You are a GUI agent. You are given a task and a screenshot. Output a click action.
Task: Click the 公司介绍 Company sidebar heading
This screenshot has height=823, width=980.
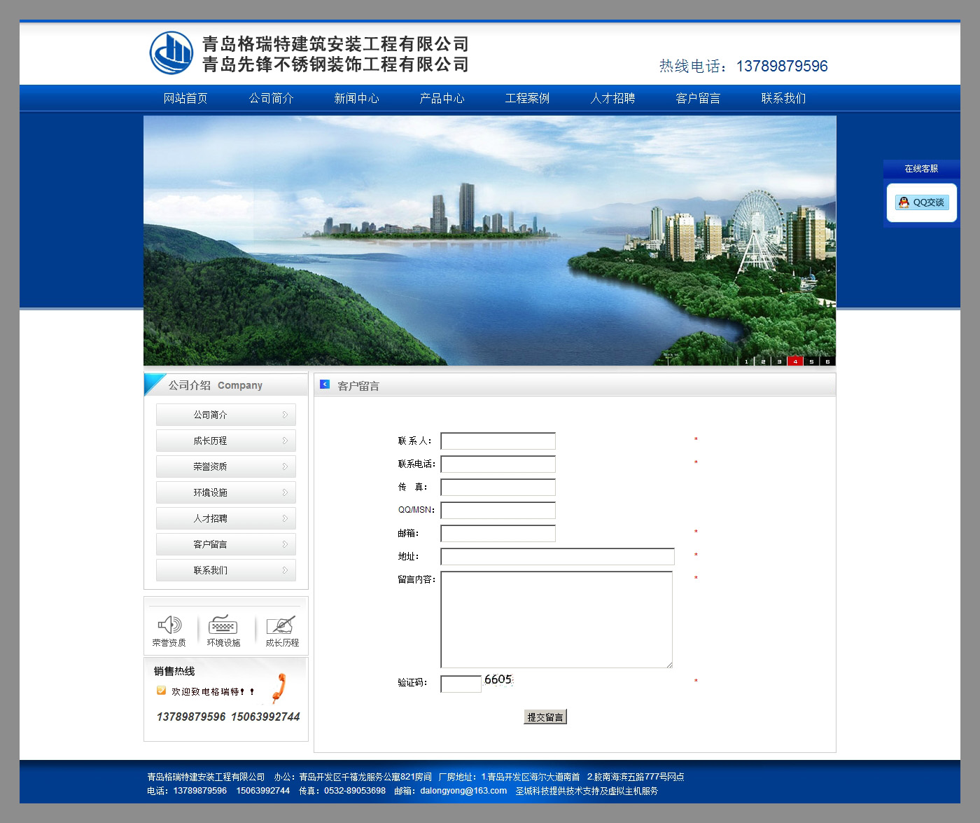[x=215, y=385]
